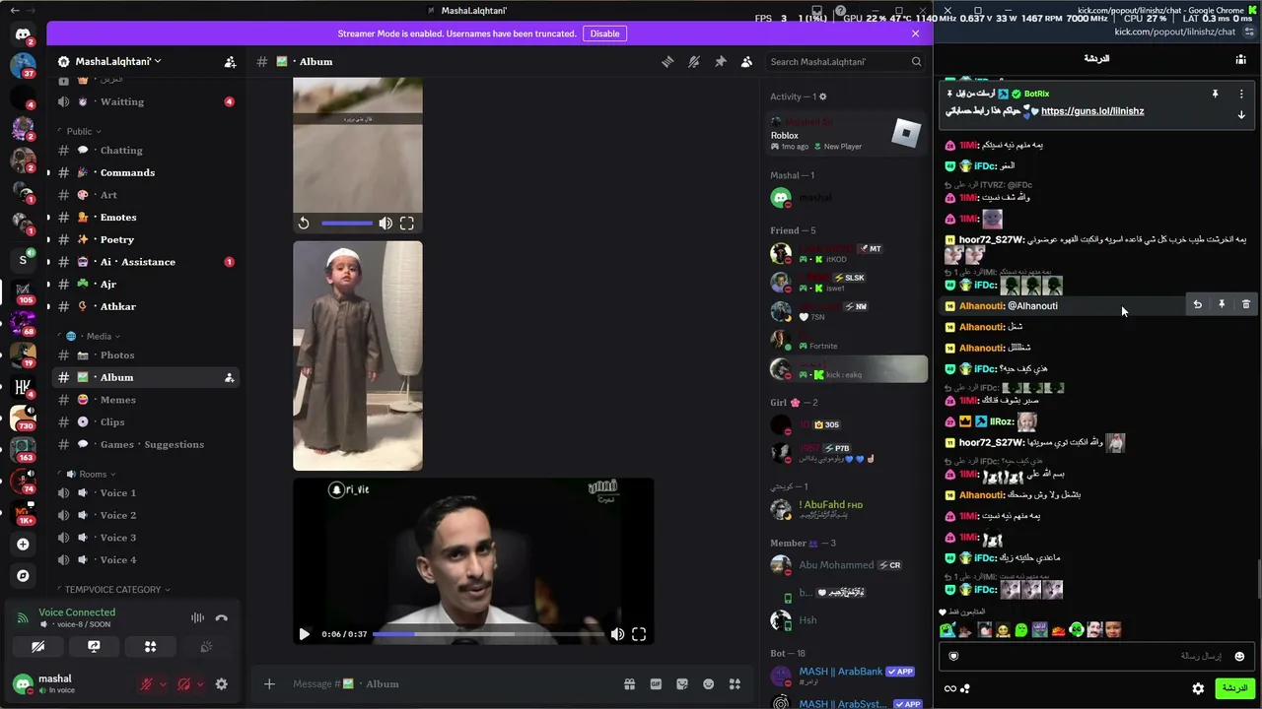The width and height of the screenshot is (1262, 709).
Task: Join the Voice 3 channel
Action: pos(144,538)
